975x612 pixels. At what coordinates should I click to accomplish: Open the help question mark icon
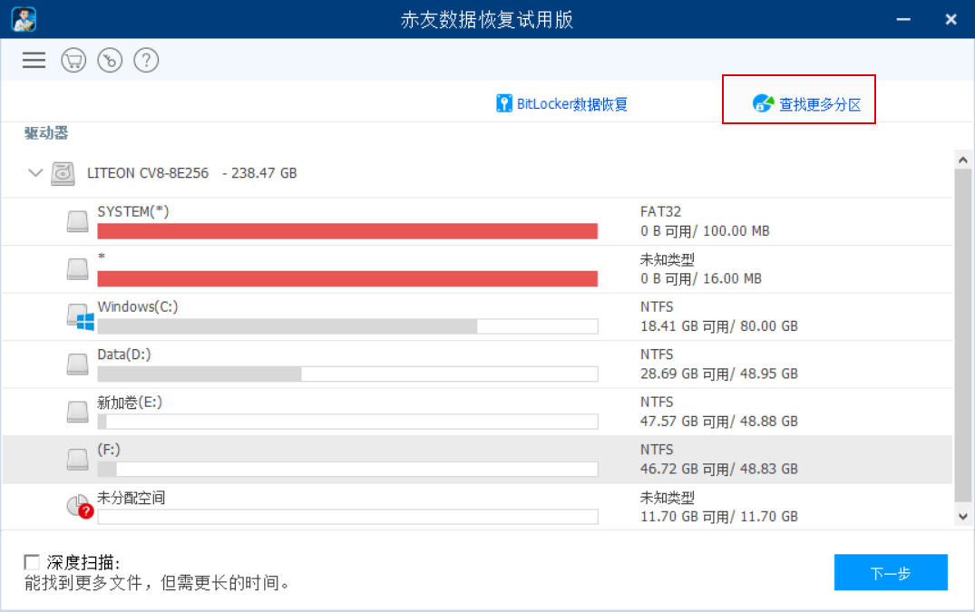pos(146,60)
